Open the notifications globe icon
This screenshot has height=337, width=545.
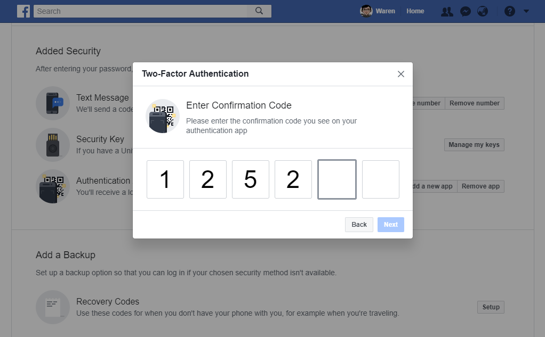tap(483, 11)
